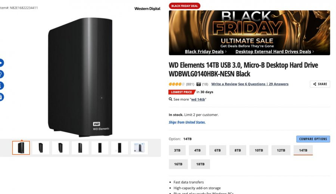Screen dimensions: 336x194
Task: Choose the 16TB storage option
Action: 178,164
